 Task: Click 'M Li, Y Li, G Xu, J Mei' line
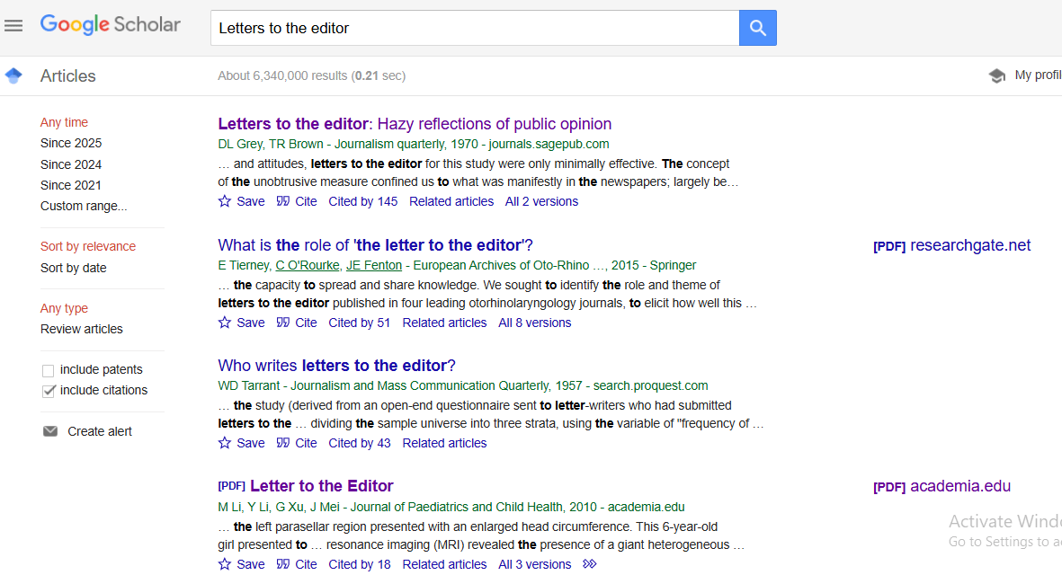coord(451,507)
